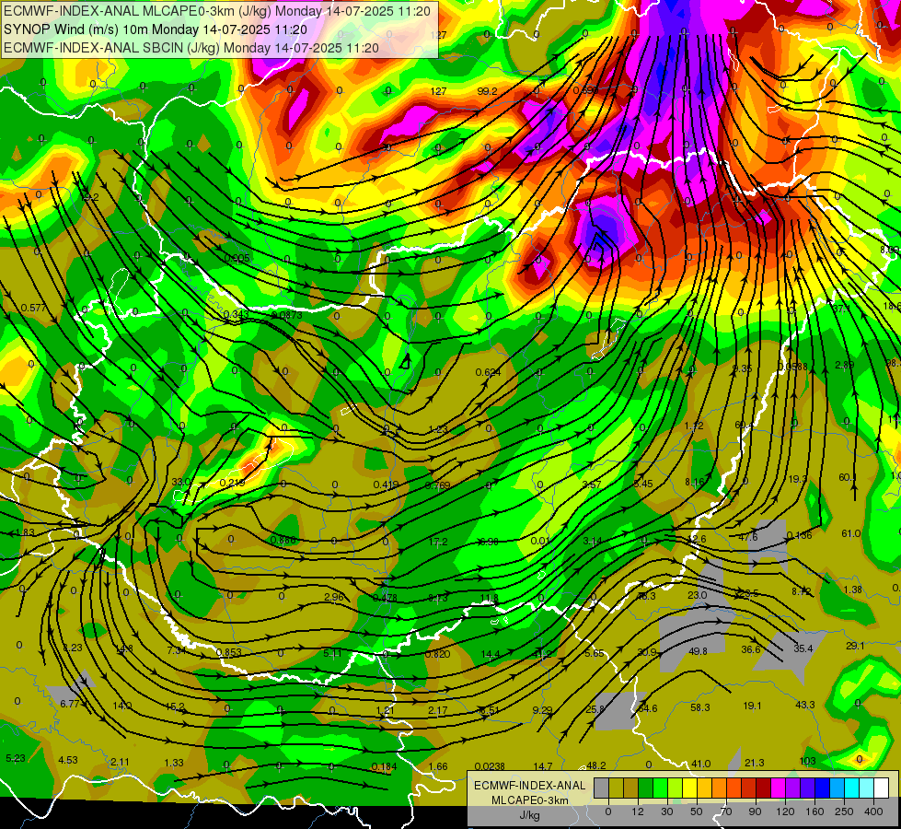
Task: Choose the magenta swatch in the legend
Action: tap(778, 788)
